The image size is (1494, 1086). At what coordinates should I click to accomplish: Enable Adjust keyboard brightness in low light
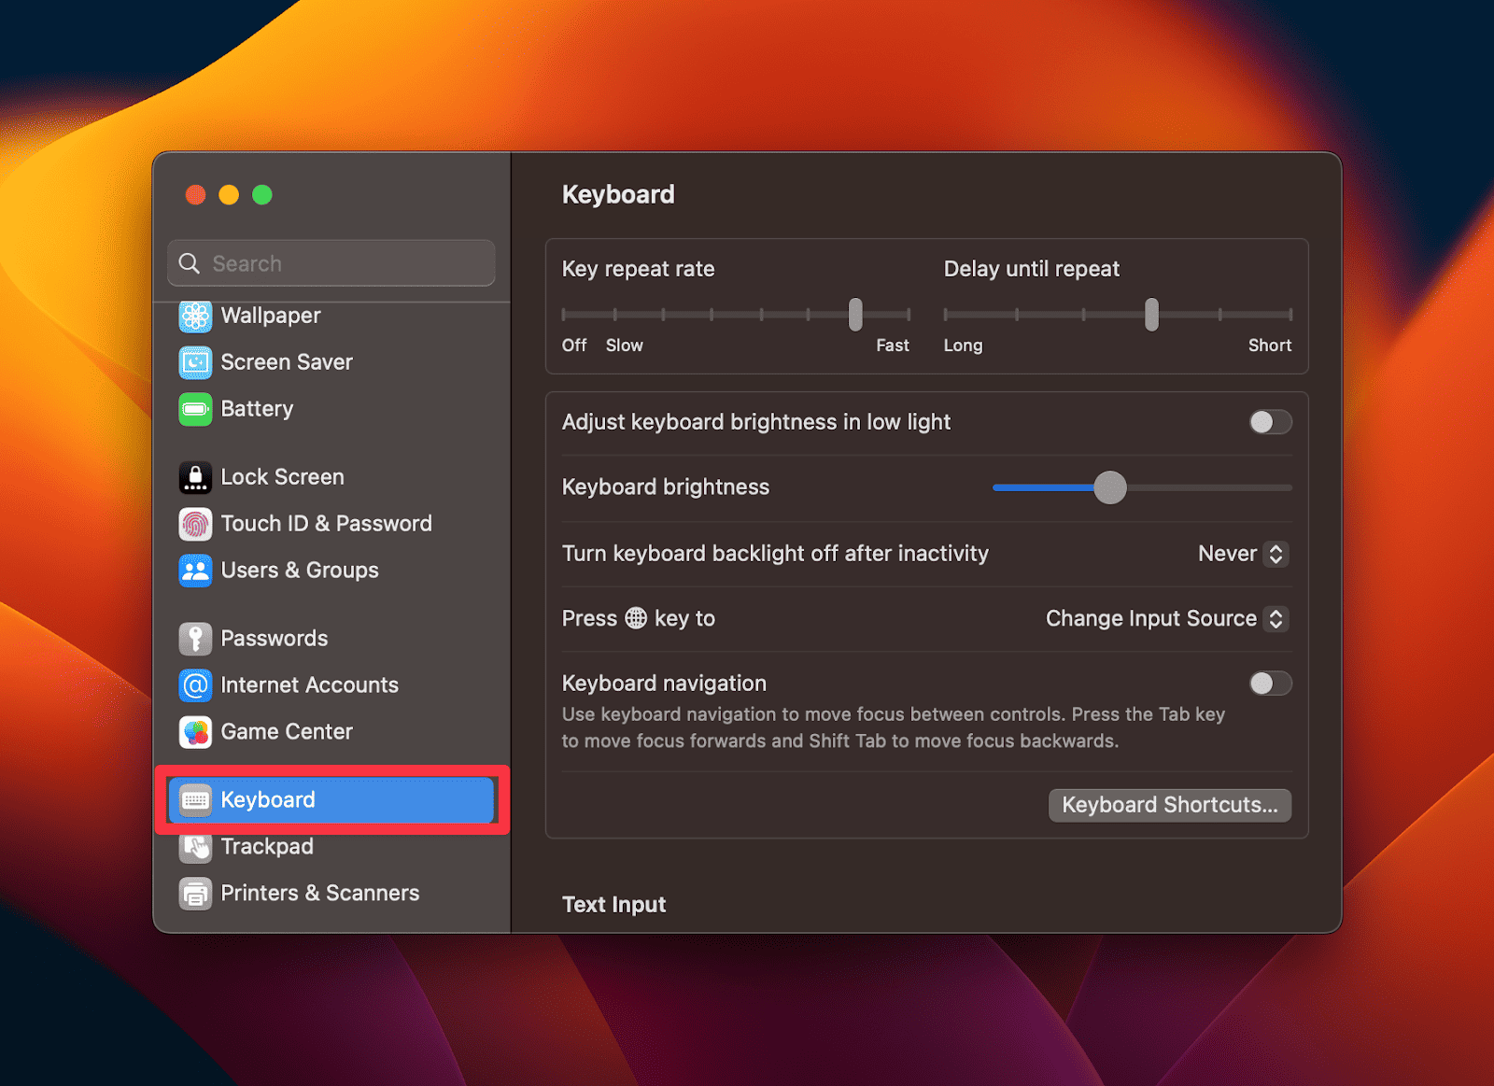(1270, 422)
